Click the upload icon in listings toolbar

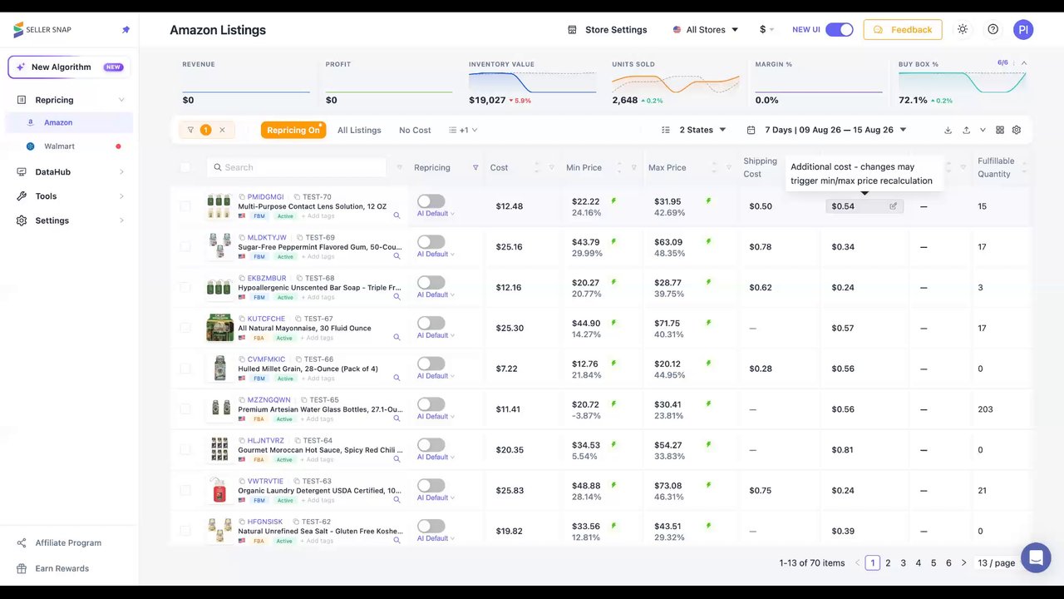coord(966,130)
